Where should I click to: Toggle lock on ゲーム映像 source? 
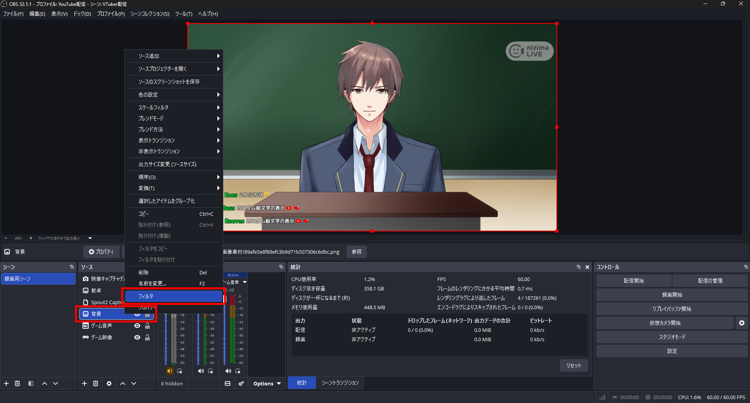147,337
